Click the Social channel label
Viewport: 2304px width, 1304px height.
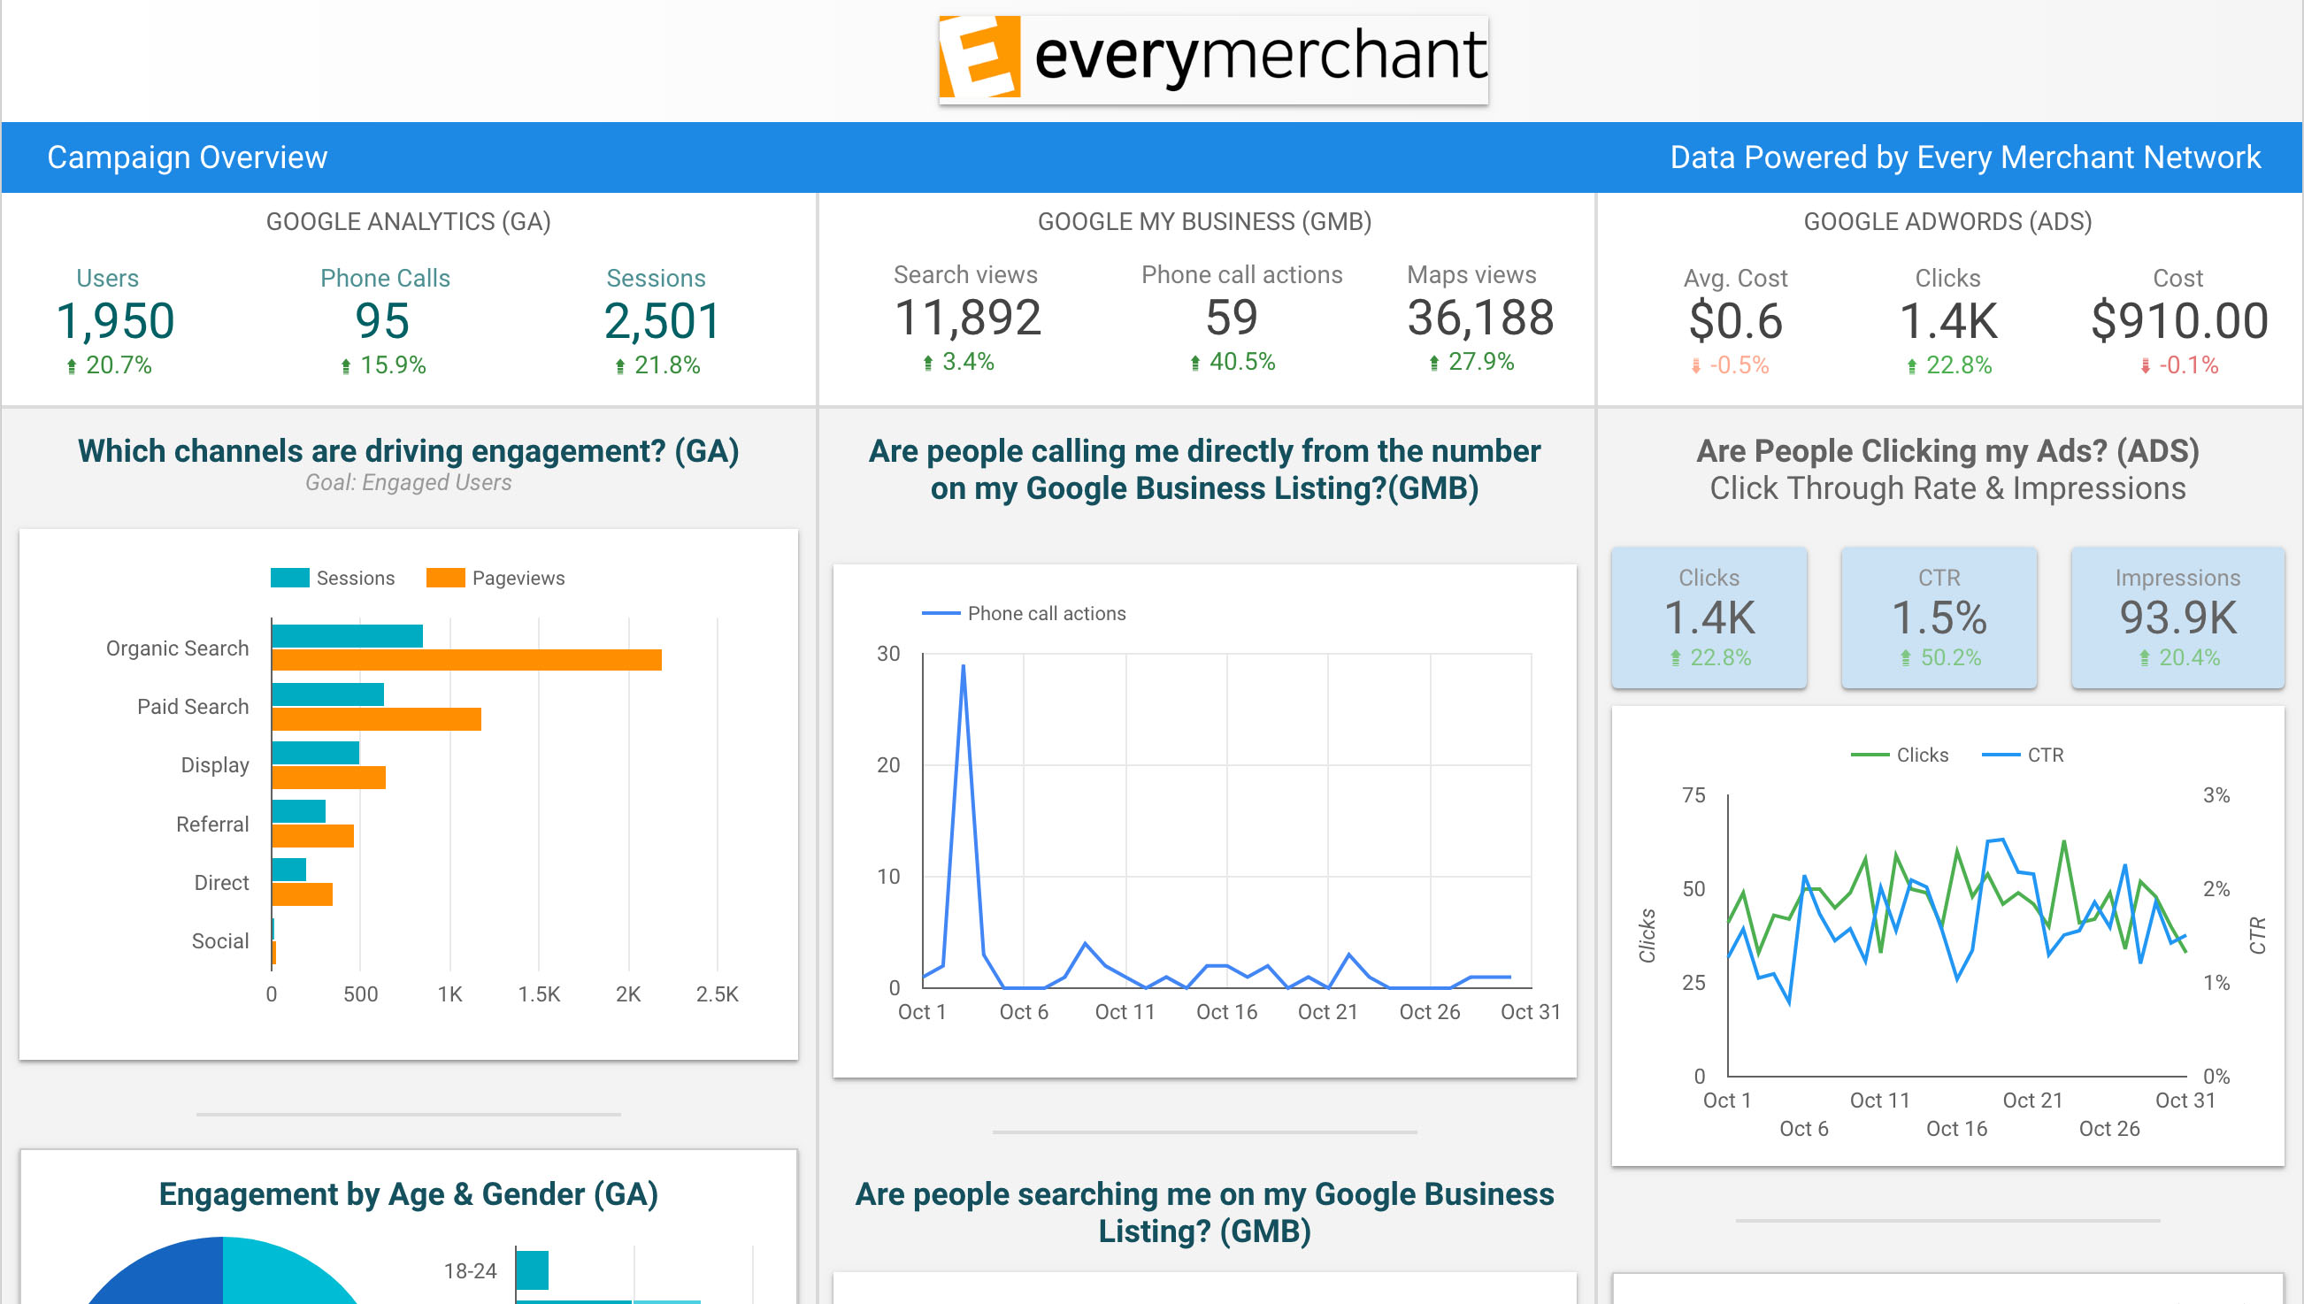(220, 941)
